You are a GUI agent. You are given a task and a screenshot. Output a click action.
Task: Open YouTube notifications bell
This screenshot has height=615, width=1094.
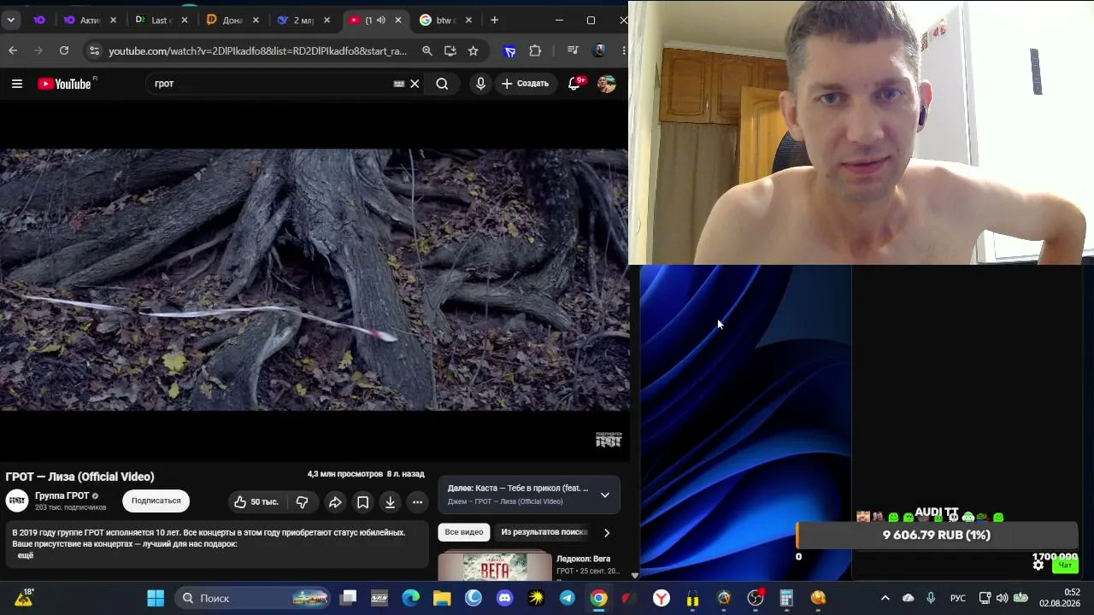pos(574,84)
